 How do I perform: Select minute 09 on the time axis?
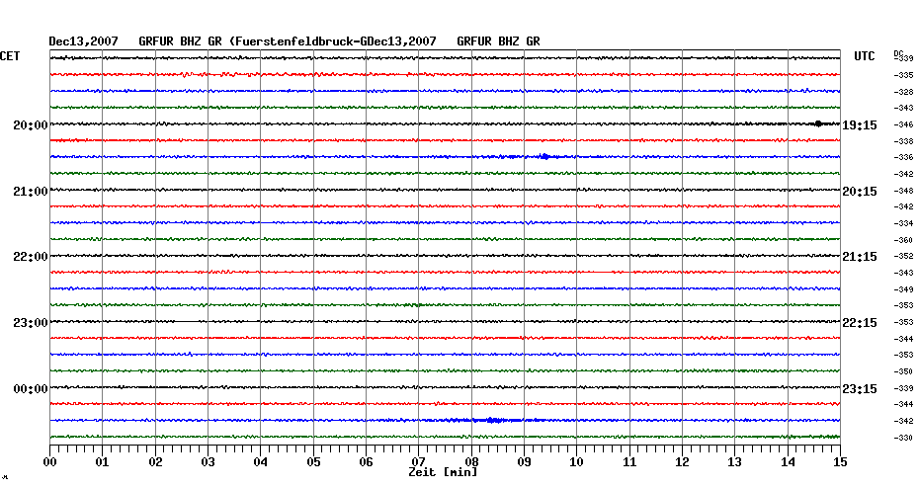click(525, 461)
